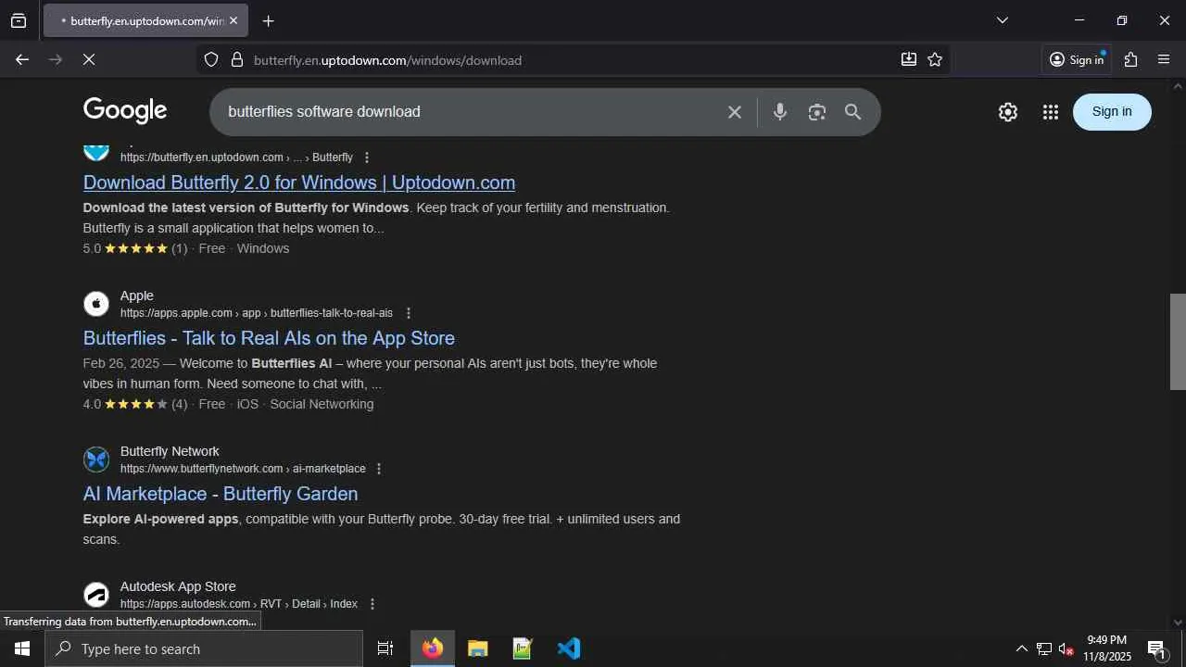The height and width of the screenshot is (667, 1186).
Task: Click the www.butterflynetwork.com breadcrumb URL
Action: pyautogui.click(x=243, y=469)
